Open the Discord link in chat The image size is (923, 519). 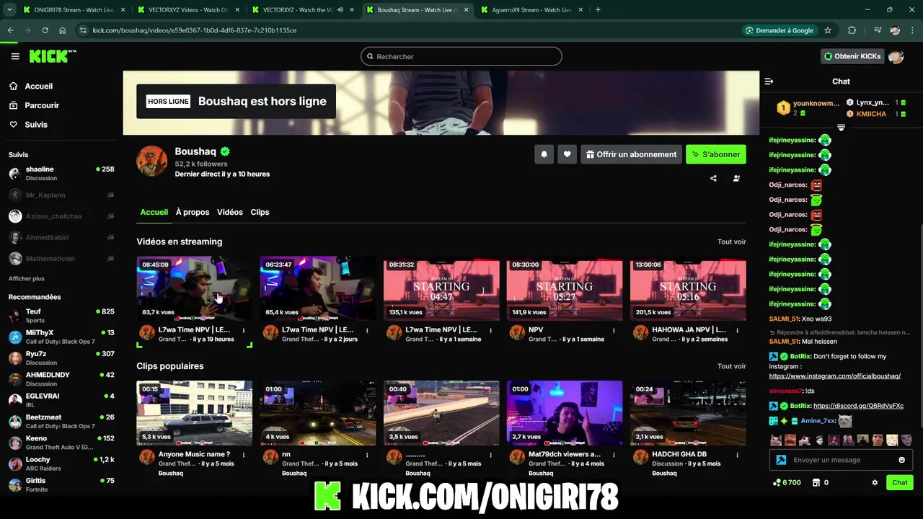coord(858,406)
